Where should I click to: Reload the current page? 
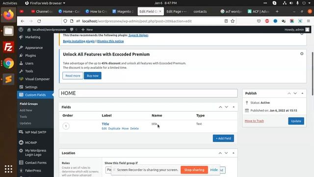click(x=39, y=21)
